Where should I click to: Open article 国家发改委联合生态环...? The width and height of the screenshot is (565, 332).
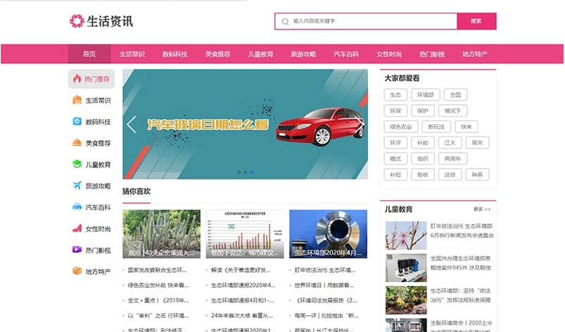[x=158, y=270]
